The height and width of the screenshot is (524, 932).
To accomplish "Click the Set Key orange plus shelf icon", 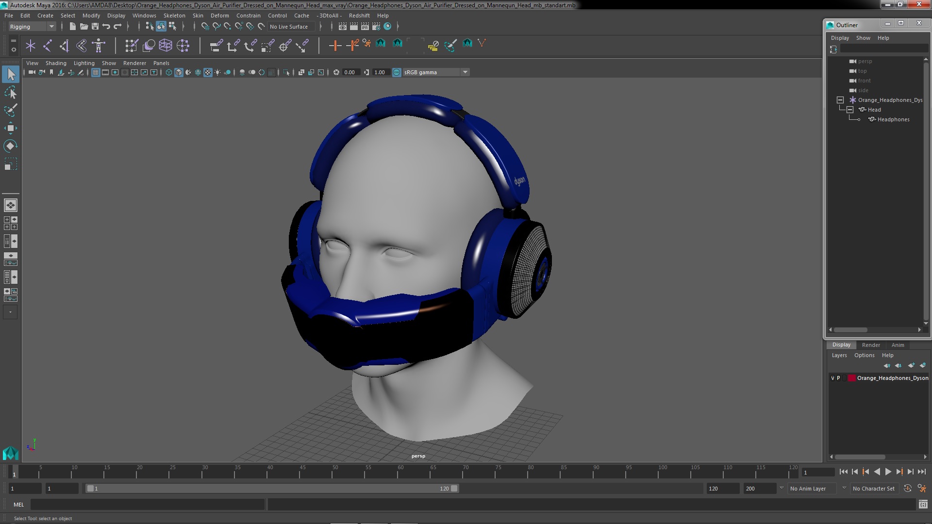I will click(x=334, y=46).
